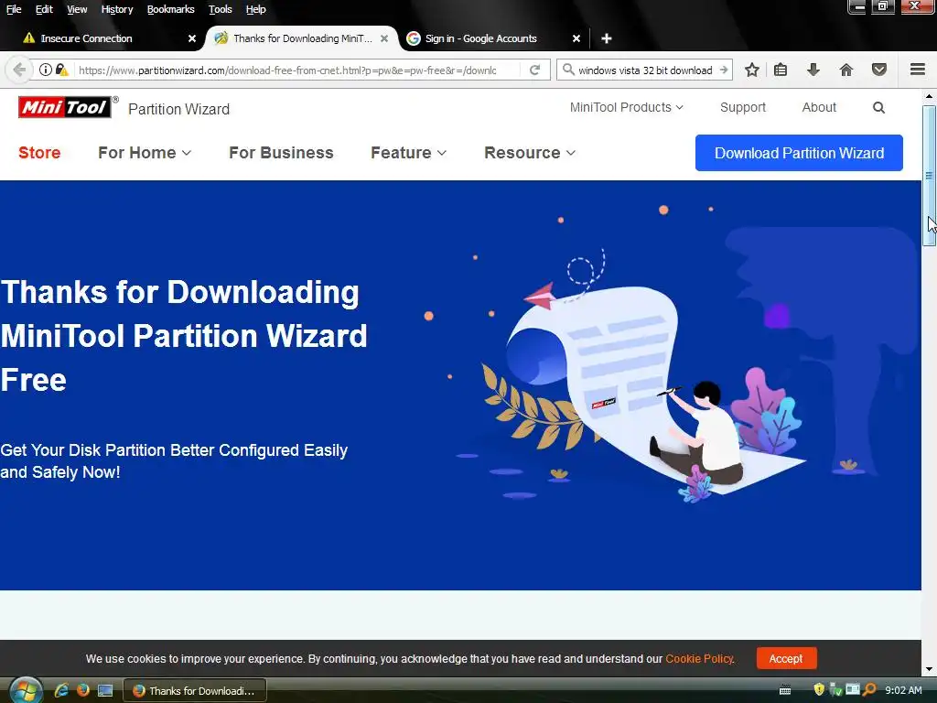Click the scrollbar up arrow
The height and width of the screenshot is (703, 937).
[929, 96]
